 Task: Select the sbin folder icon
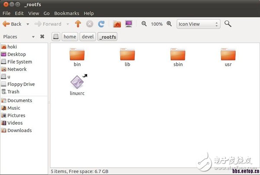[178, 54]
